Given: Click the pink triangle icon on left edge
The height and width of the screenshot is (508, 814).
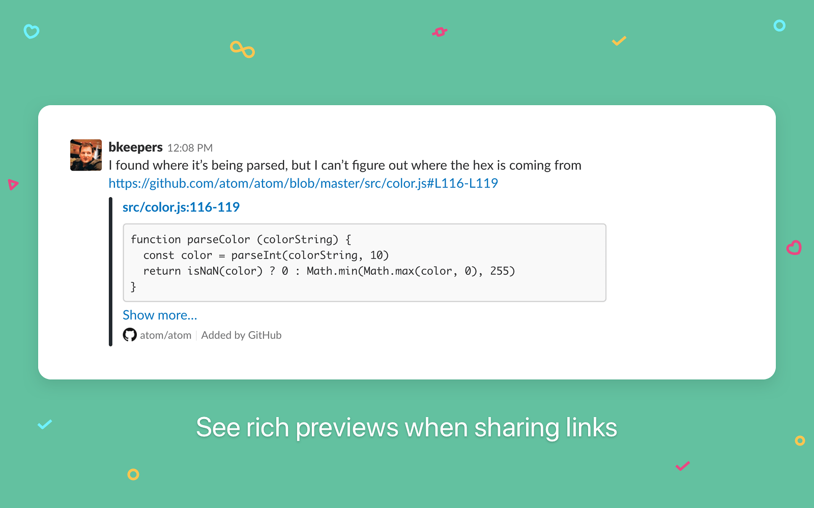Looking at the screenshot, I should tap(13, 184).
